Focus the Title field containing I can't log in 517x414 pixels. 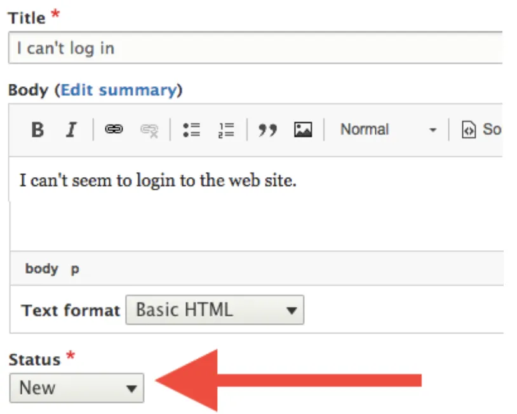tap(256, 48)
